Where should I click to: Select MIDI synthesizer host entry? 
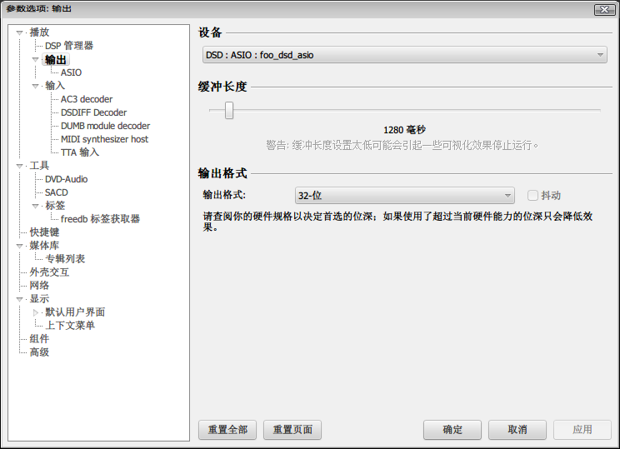point(104,139)
